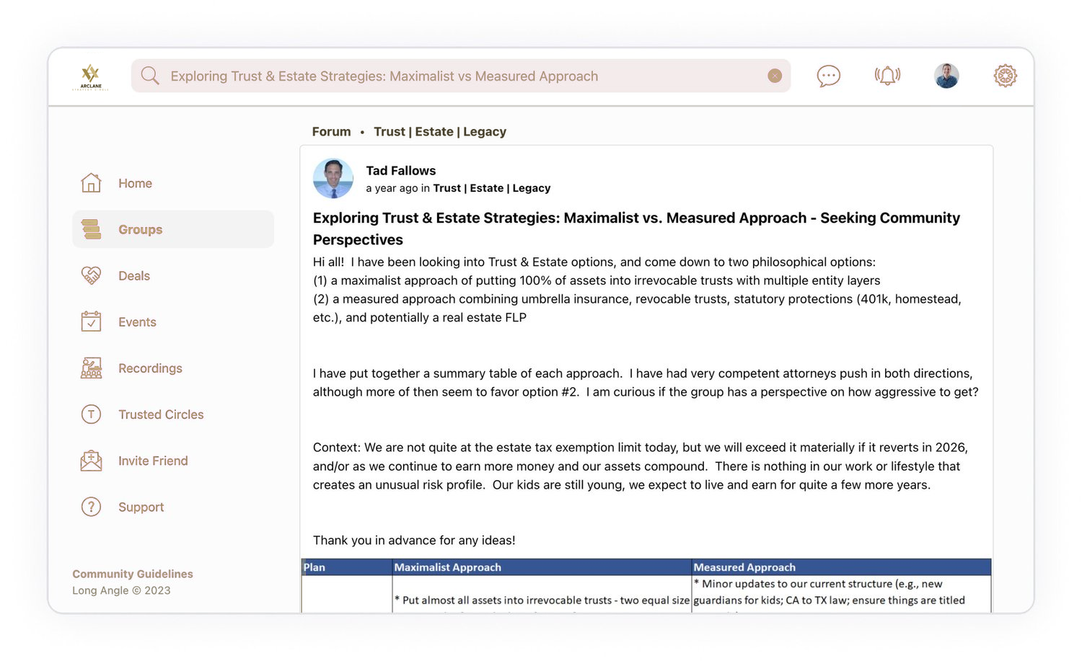Open the Support help page

(141, 507)
